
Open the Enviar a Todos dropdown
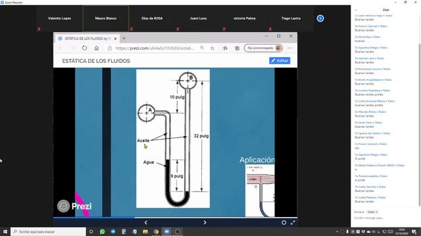point(372,212)
